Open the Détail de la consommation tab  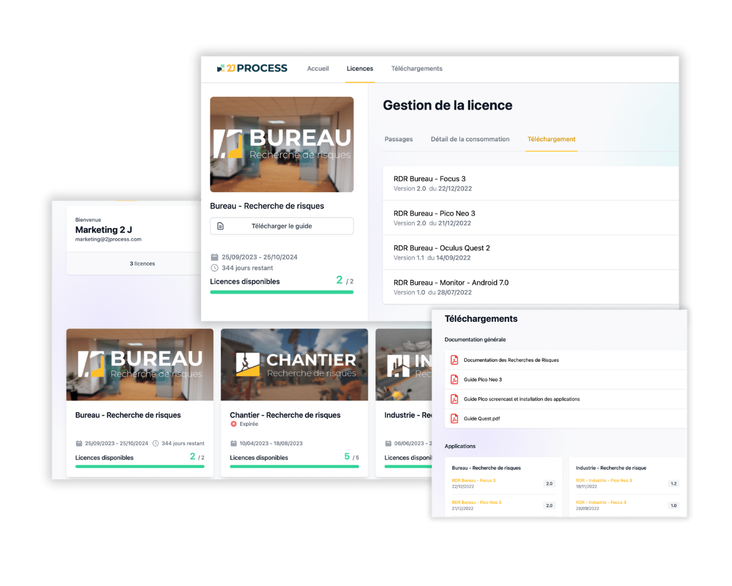click(470, 139)
